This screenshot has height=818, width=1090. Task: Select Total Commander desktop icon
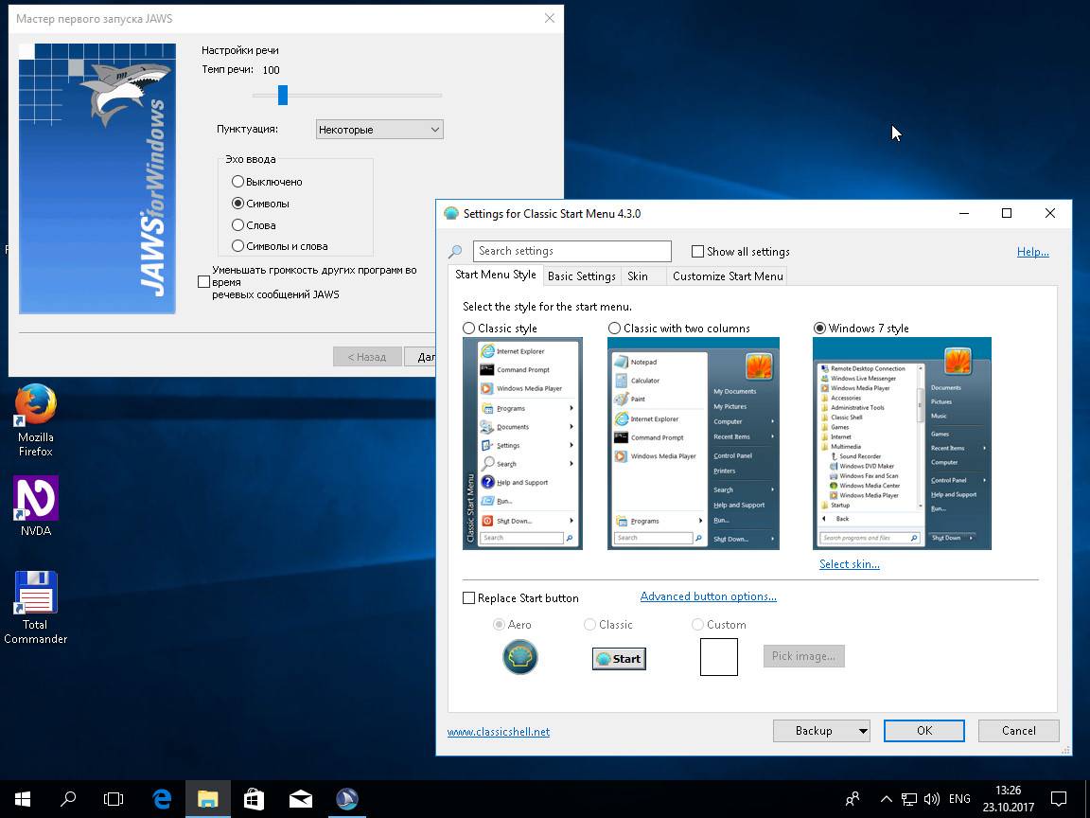35,608
